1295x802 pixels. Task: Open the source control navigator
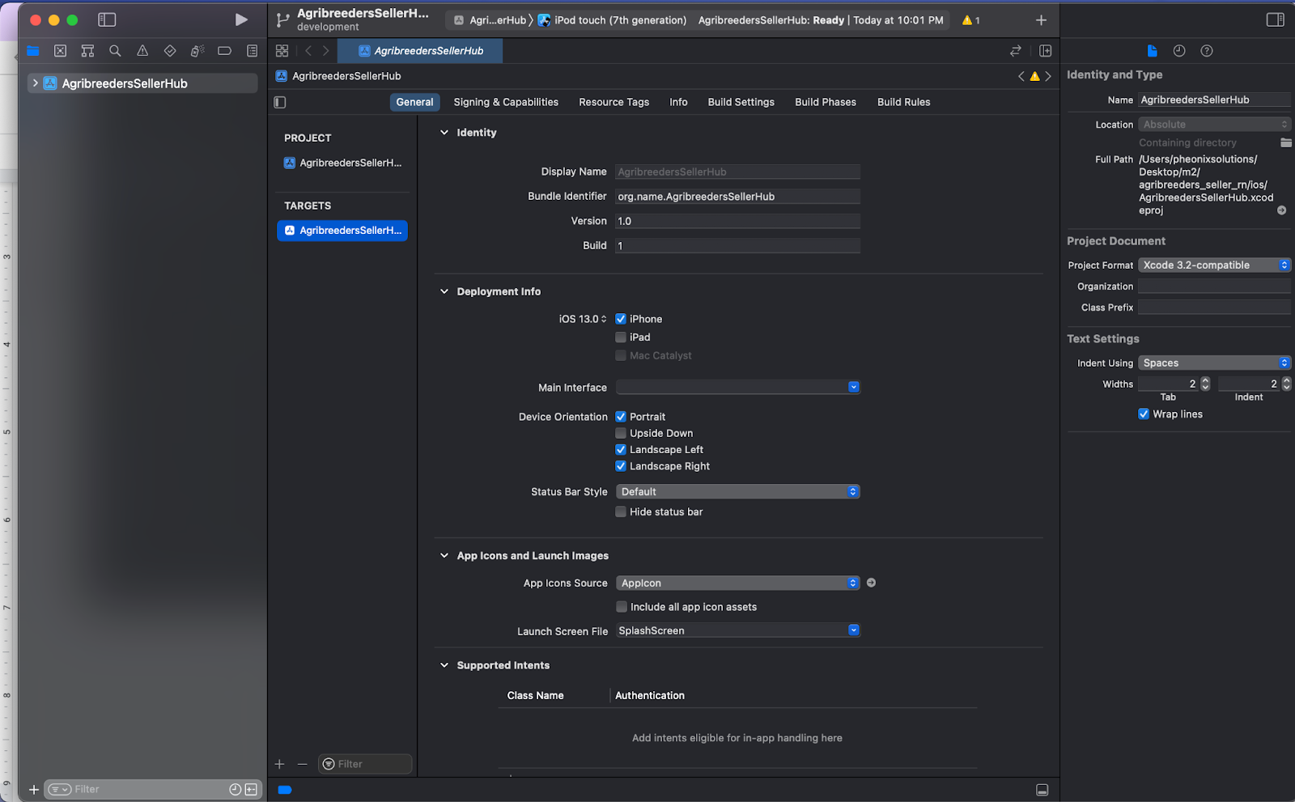[x=60, y=51]
